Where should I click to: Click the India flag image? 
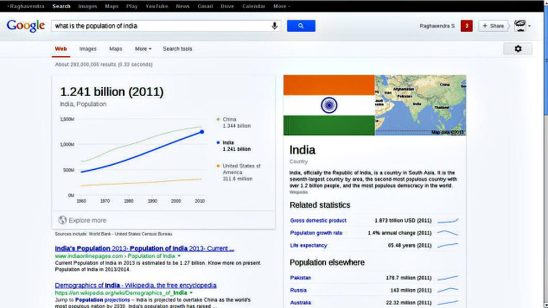point(329,105)
